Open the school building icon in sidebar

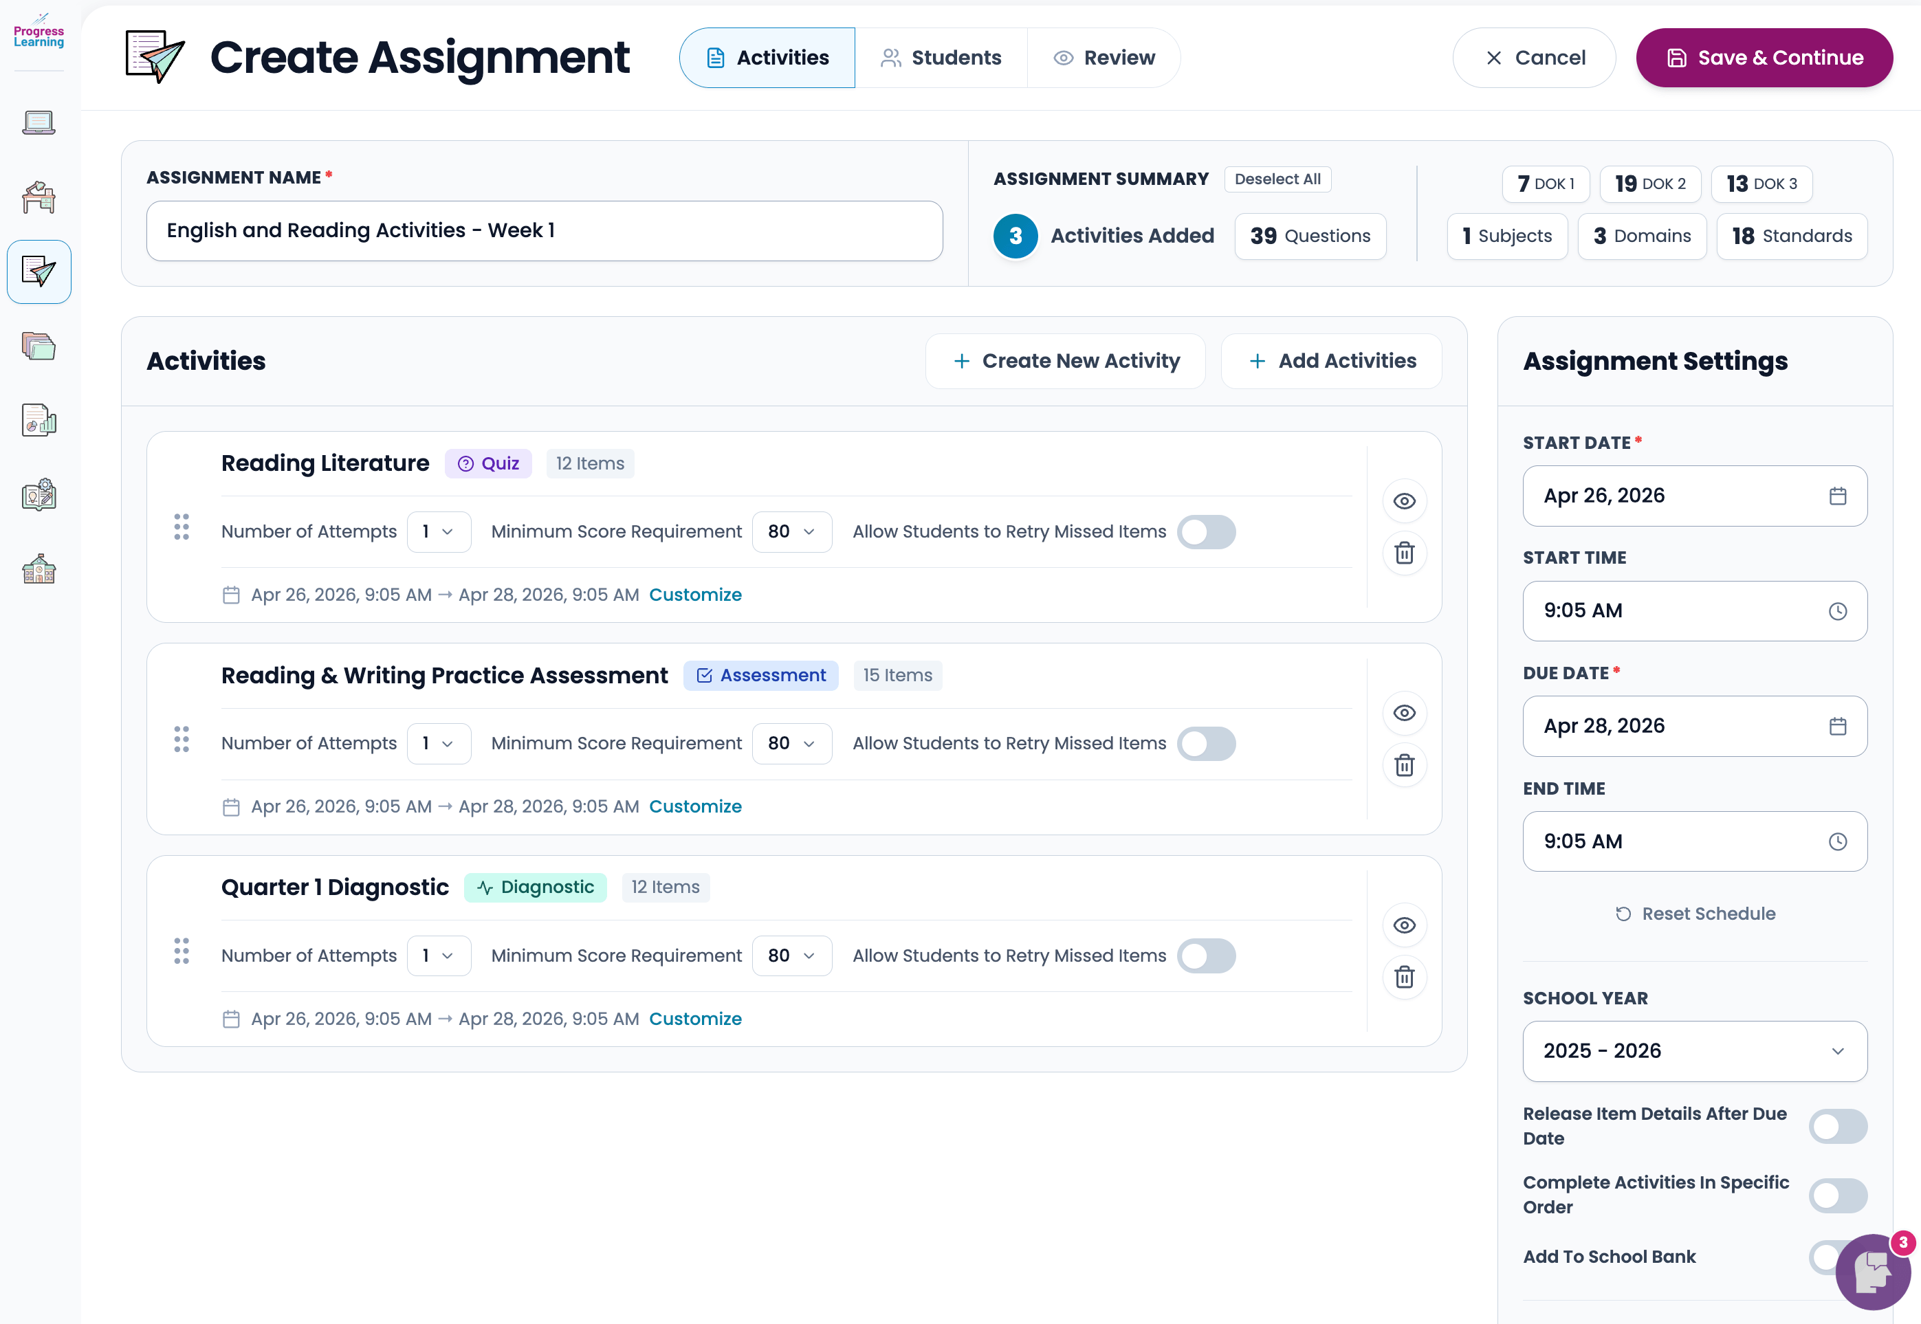tap(39, 569)
